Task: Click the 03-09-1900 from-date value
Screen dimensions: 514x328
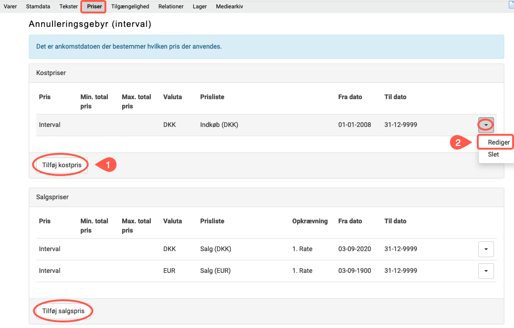Action: (354, 271)
